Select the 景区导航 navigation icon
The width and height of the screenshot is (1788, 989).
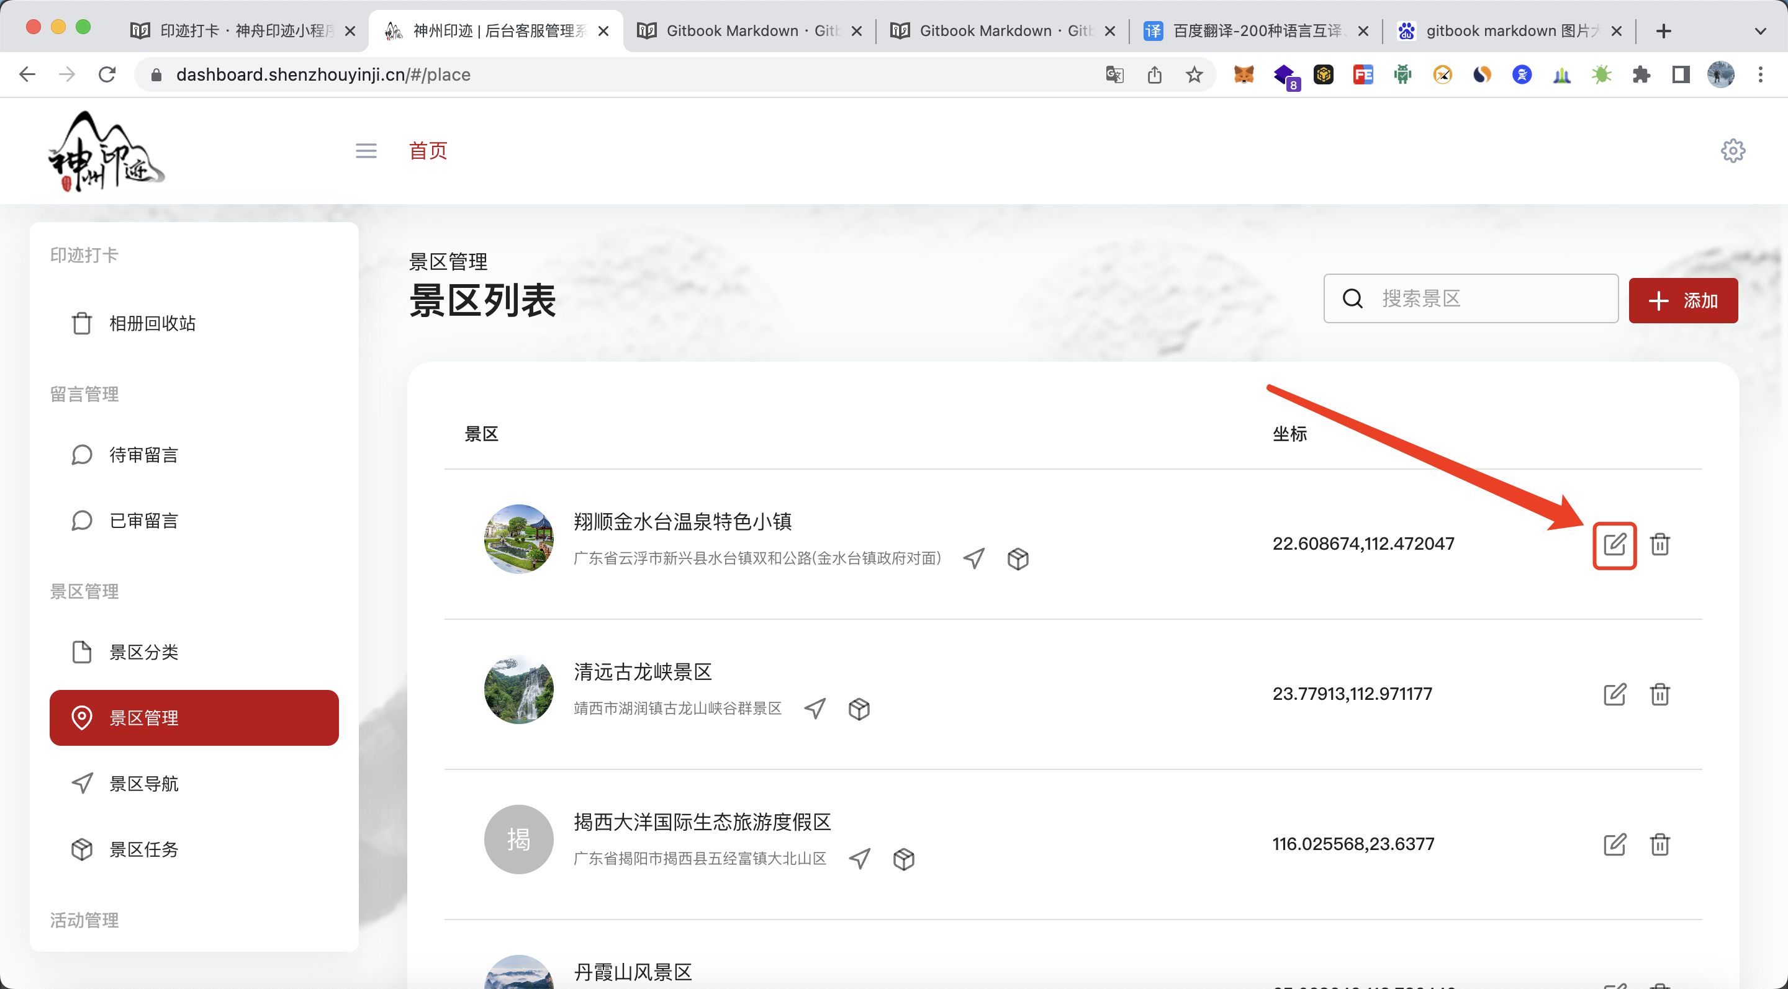82,783
